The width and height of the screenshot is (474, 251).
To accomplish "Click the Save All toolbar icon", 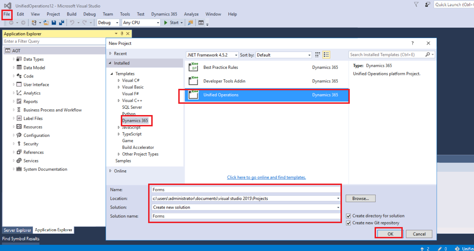I will (62, 23).
